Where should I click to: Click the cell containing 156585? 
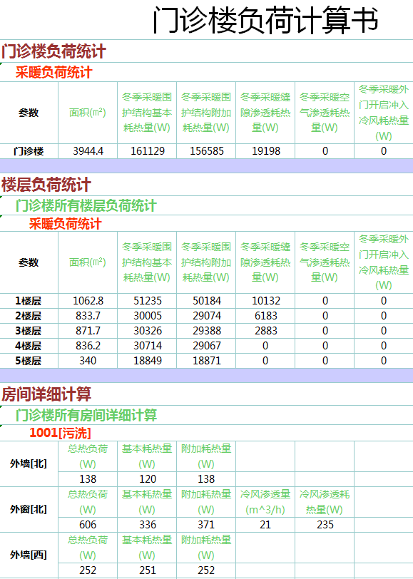[206, 151]
